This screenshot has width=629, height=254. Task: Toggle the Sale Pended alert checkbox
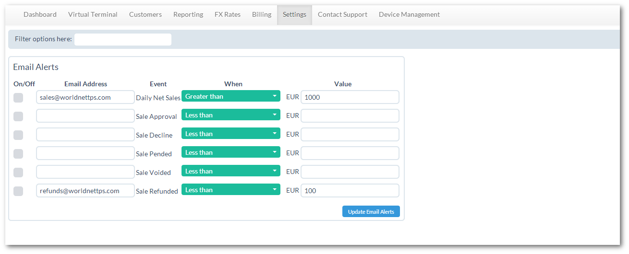coord(18,154)
